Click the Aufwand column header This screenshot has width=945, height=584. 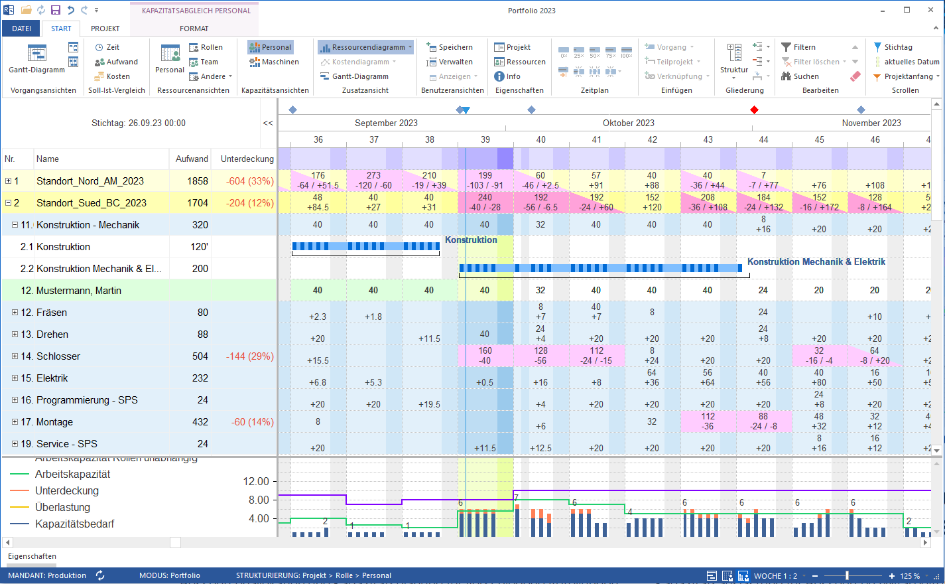tap(190, 159)
